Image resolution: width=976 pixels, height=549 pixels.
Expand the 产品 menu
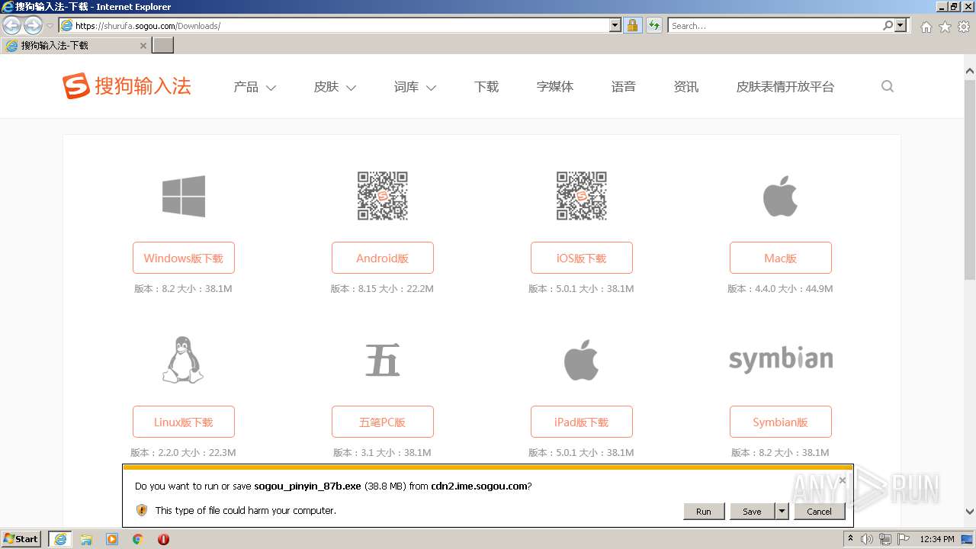(255, 87)
